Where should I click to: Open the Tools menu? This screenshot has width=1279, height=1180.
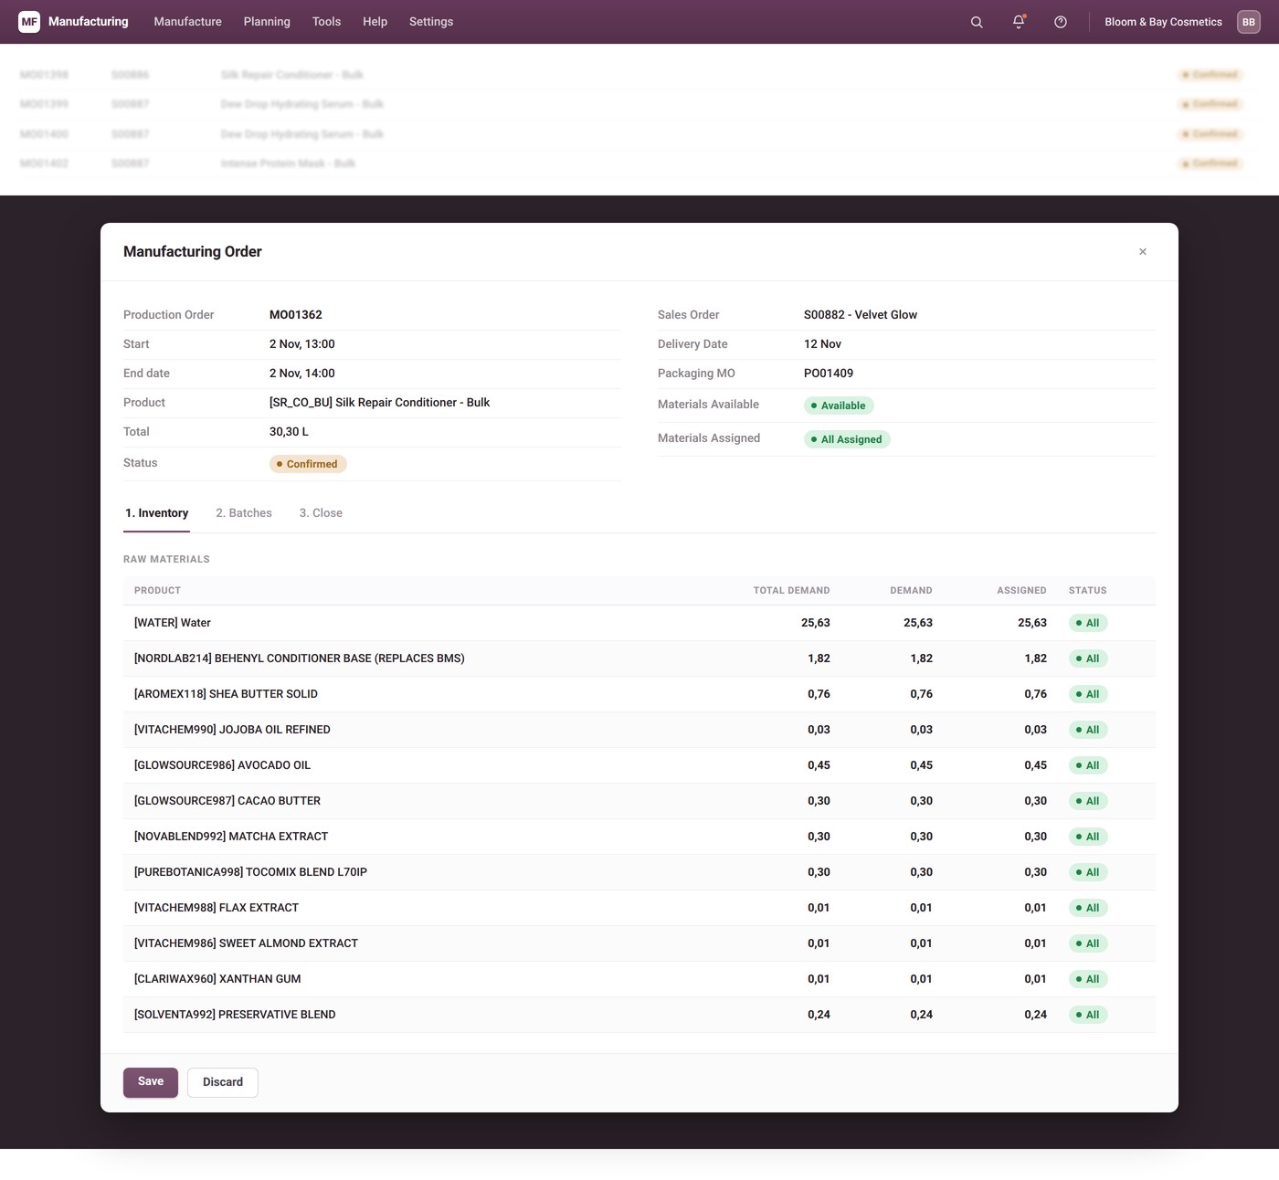point(326,22)
